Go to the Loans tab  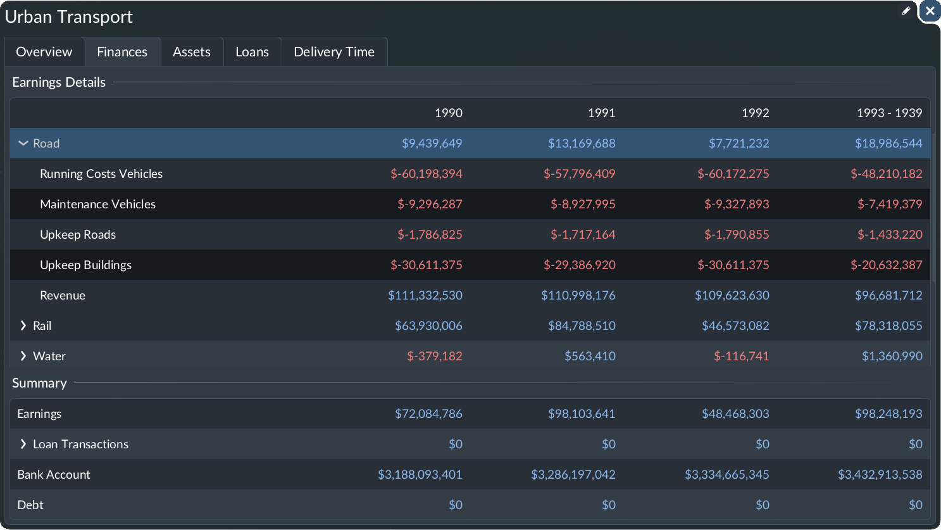tap(252, 52)
